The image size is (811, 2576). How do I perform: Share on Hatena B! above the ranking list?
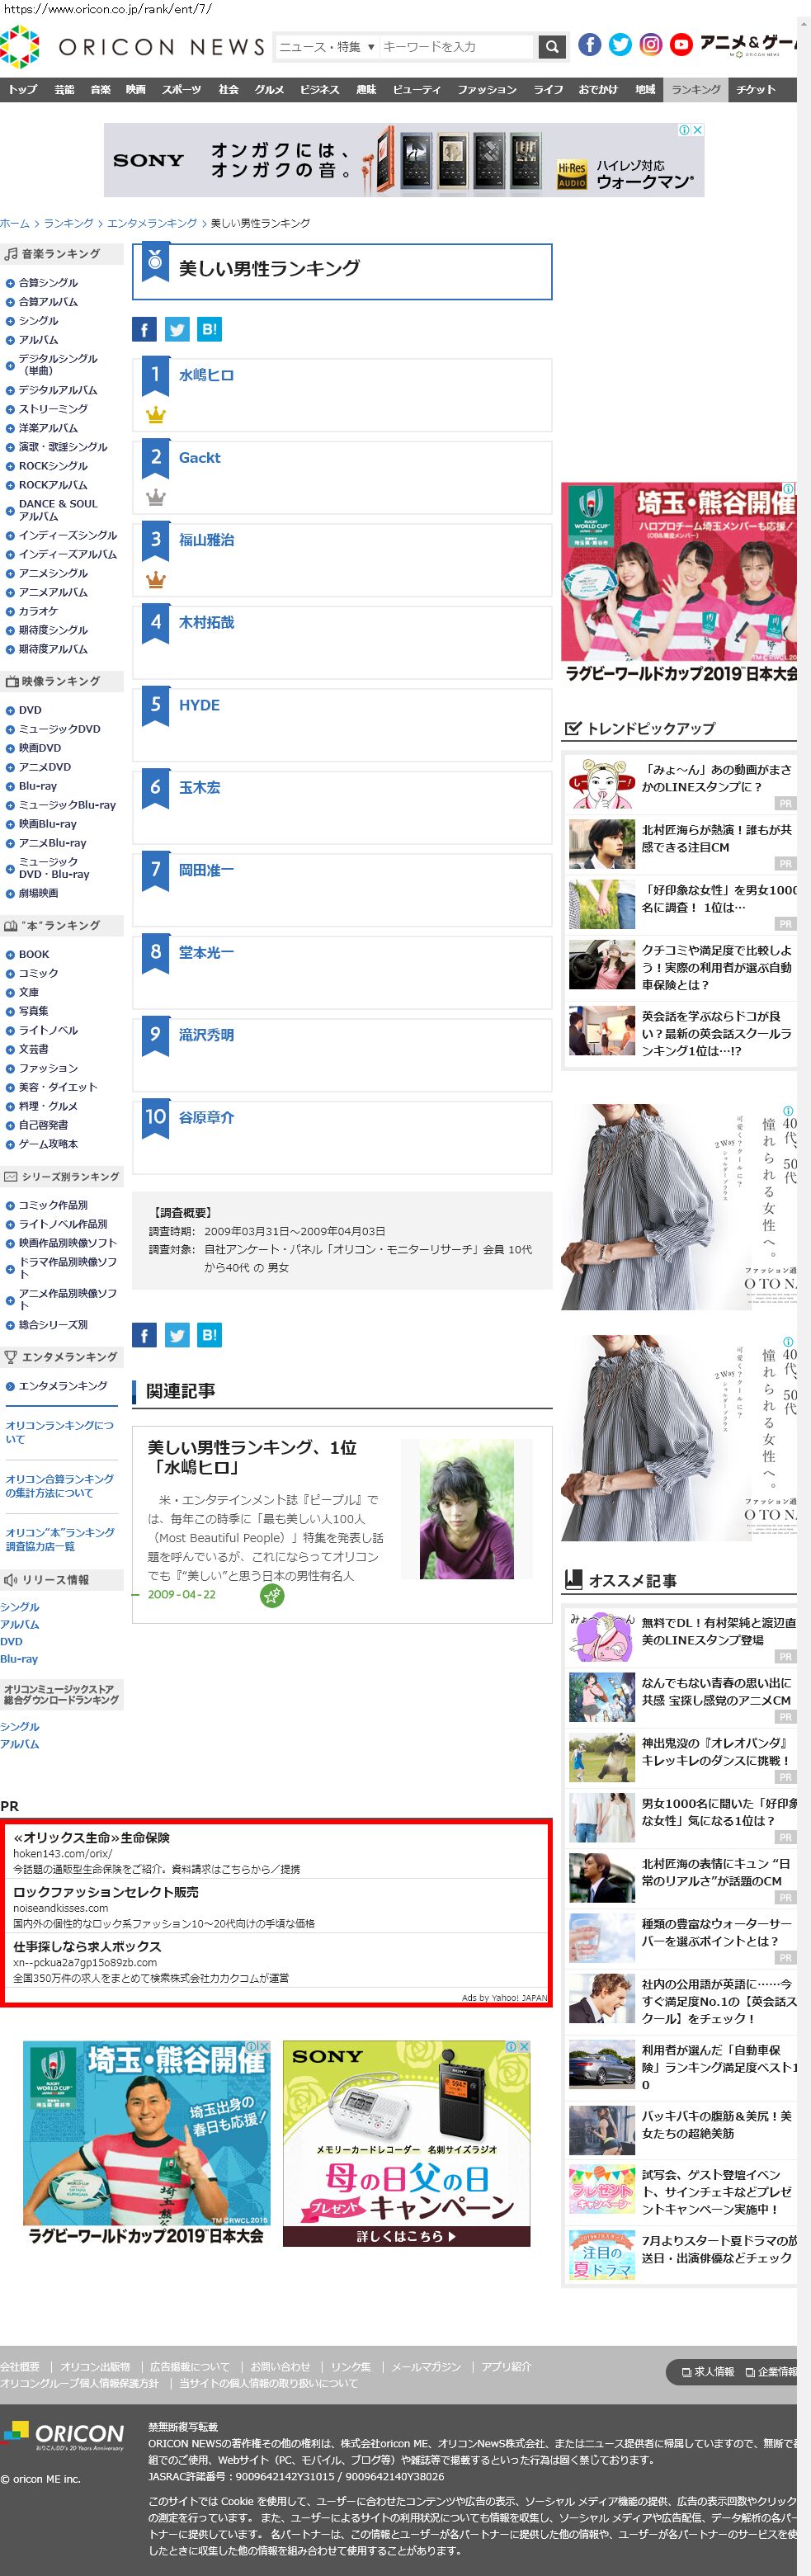click(x=209, y=329)
